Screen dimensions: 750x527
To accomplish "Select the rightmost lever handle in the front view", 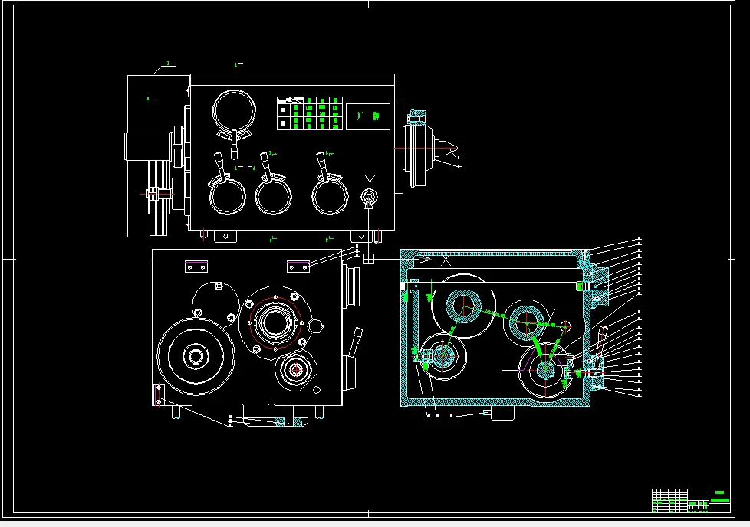I will click(x=324, y=166).
